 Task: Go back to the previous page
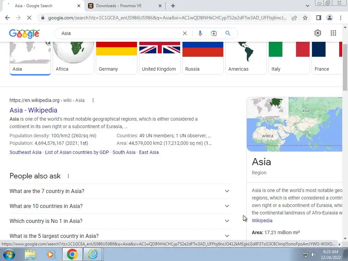(7, 18)
